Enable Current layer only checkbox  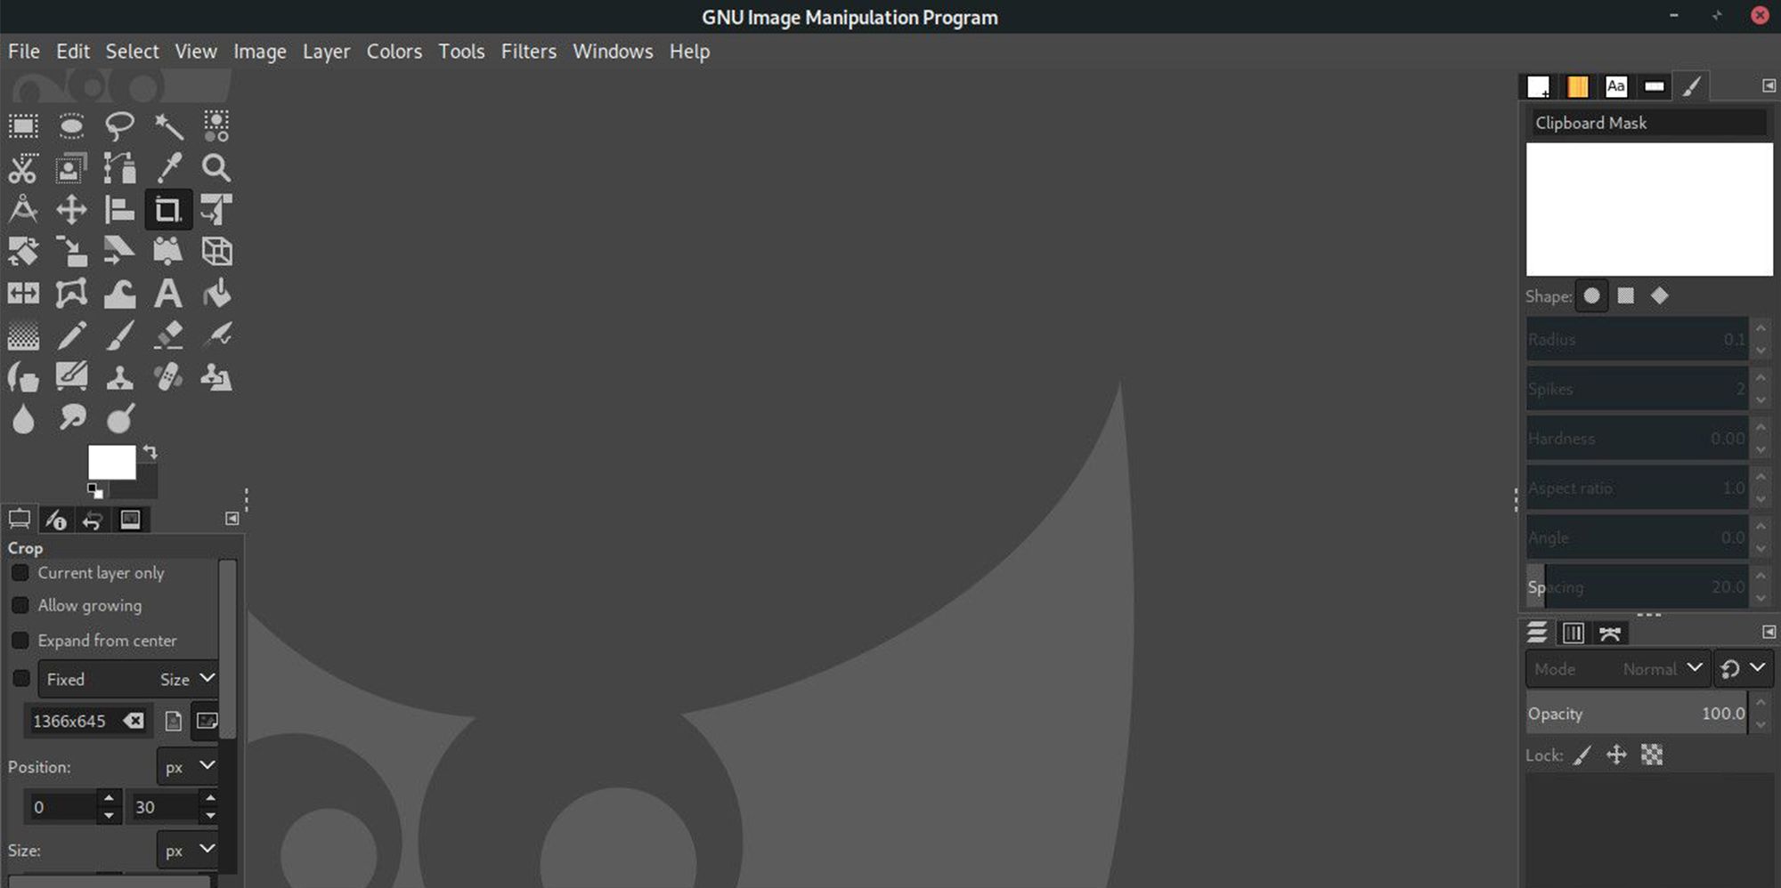20,573
